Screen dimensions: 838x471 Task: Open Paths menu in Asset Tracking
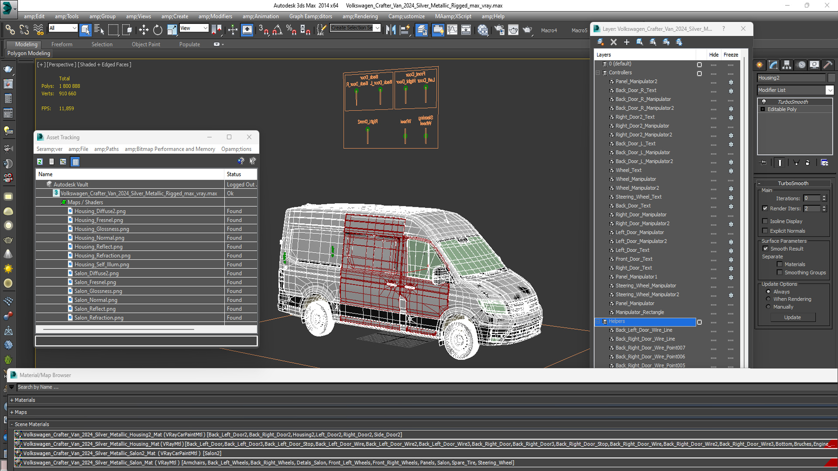(106, 149)
